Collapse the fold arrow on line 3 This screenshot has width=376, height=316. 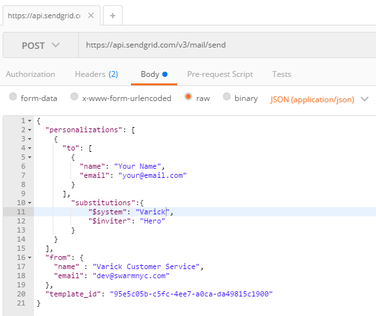pyautogui.click(x=29, y=139)
